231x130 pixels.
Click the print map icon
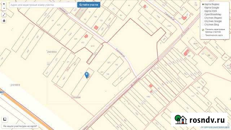pos(4,21)
